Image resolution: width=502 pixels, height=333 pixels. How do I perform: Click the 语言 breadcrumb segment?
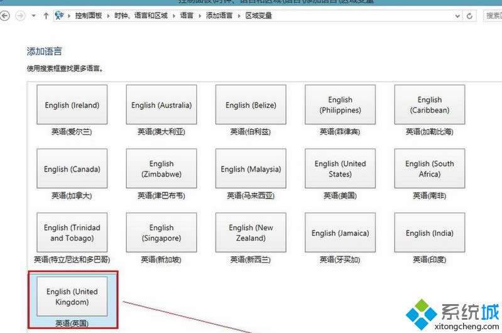(x=187, y=16)
